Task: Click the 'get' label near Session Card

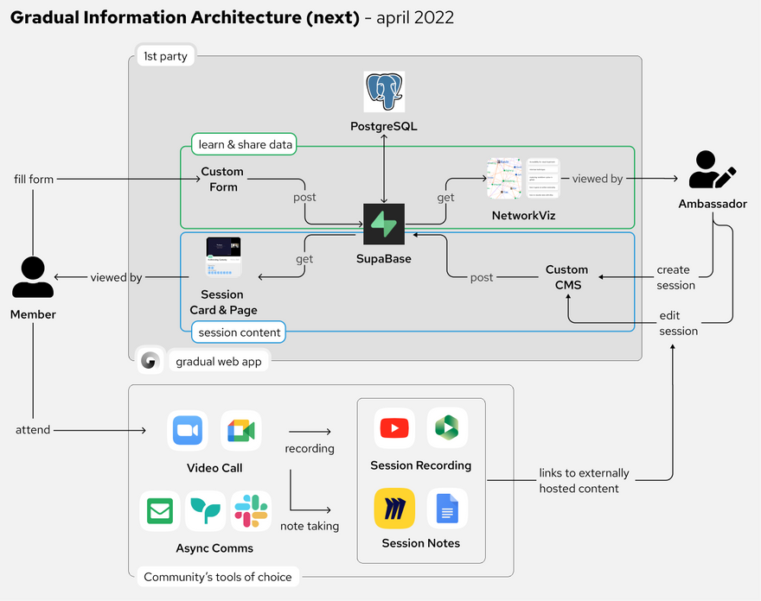Action: (304, 259)
